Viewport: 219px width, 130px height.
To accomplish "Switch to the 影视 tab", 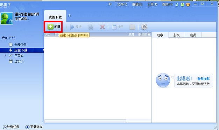I will click(x=177, y=35).
